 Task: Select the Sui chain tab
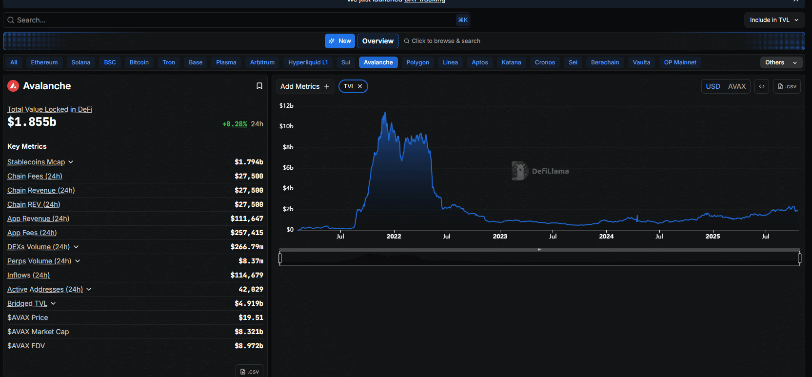346,62
